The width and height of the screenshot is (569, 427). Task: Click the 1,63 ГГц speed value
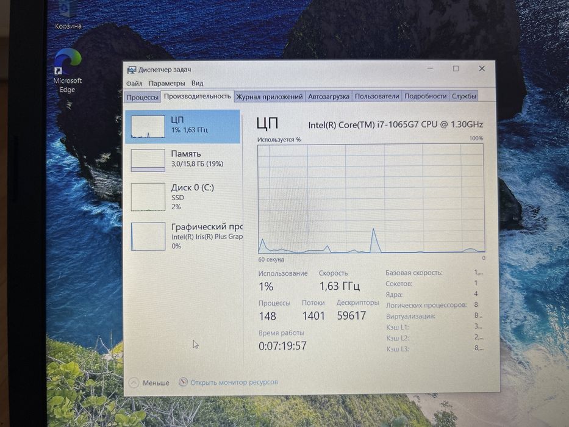coord(339,286)
